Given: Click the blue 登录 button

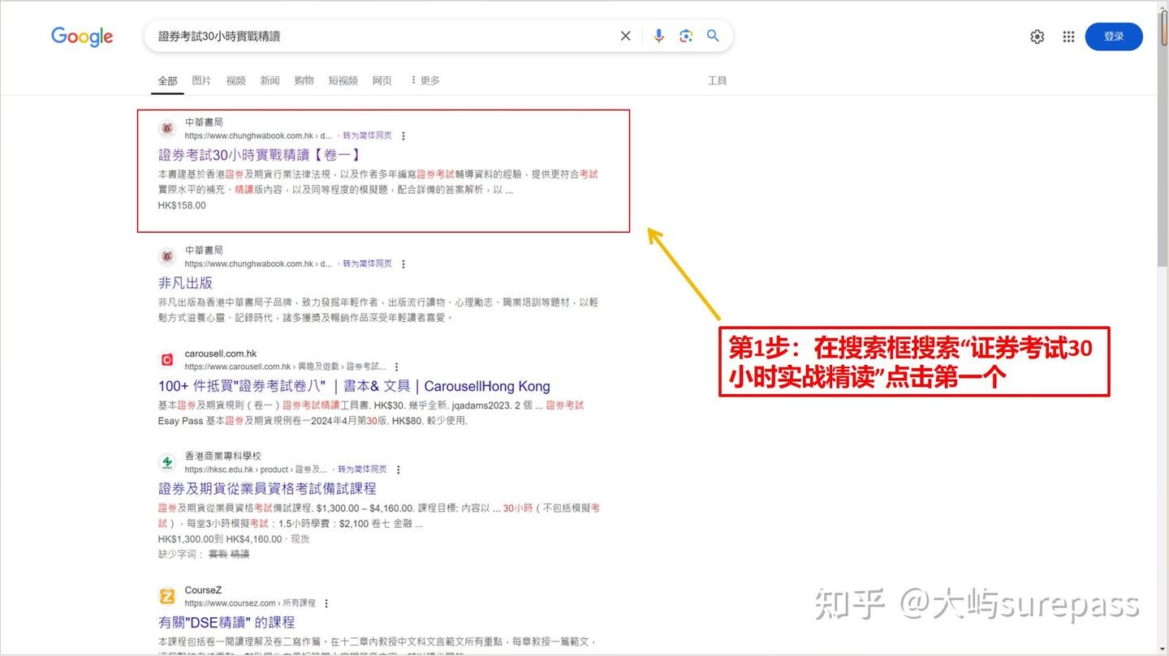Looking at the screenshot, I should [1113, 36].
